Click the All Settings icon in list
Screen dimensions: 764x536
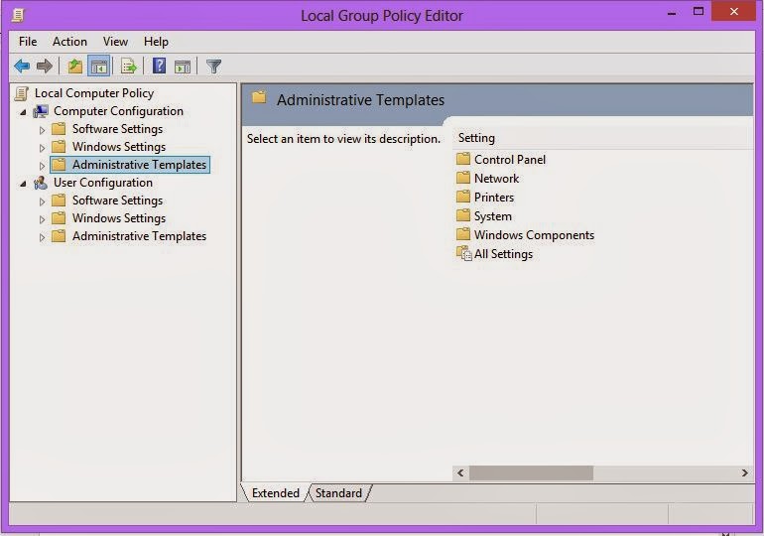tap(464, 253)
